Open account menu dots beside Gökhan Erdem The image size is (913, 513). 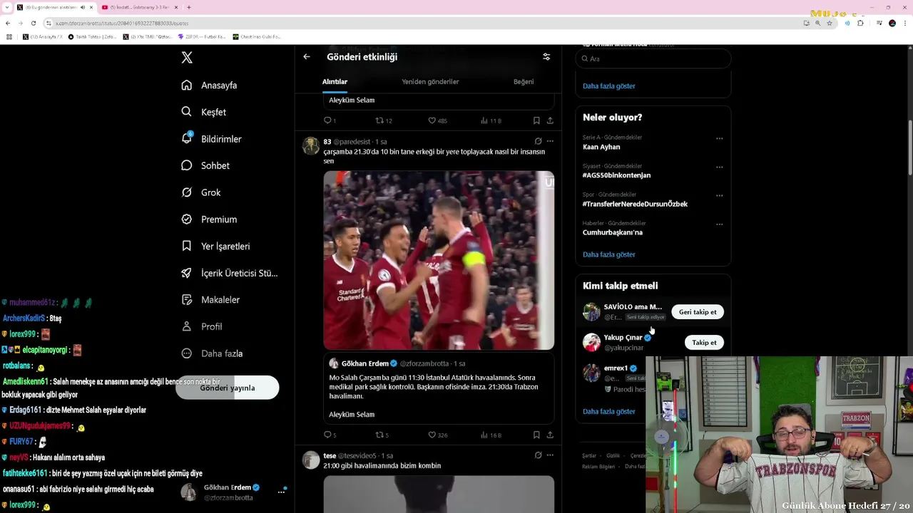pos(282,492)
